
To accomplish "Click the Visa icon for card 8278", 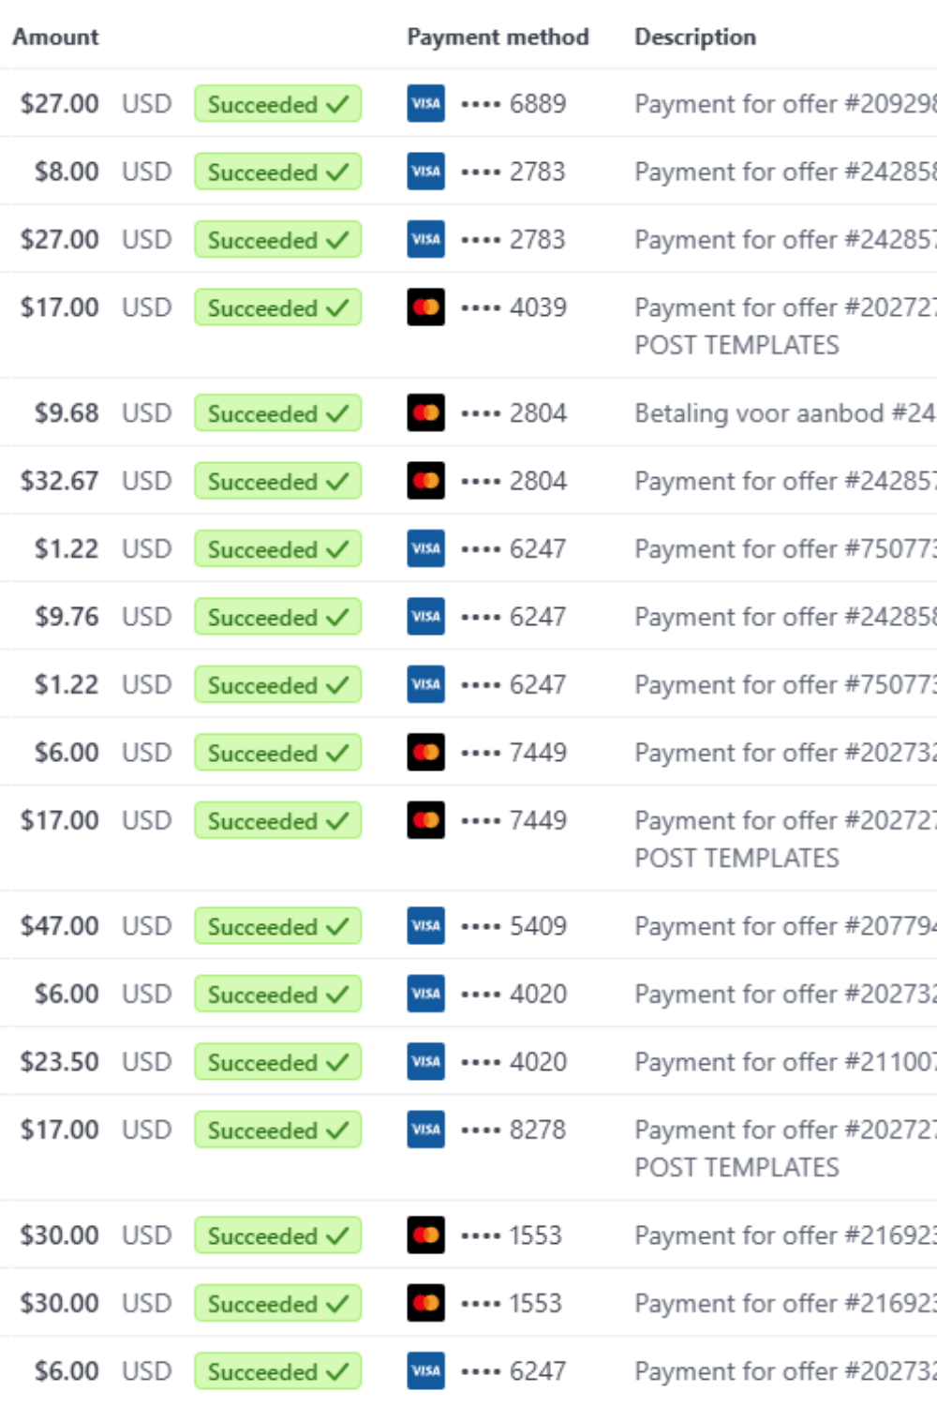I will click(x=426, y=1129).
